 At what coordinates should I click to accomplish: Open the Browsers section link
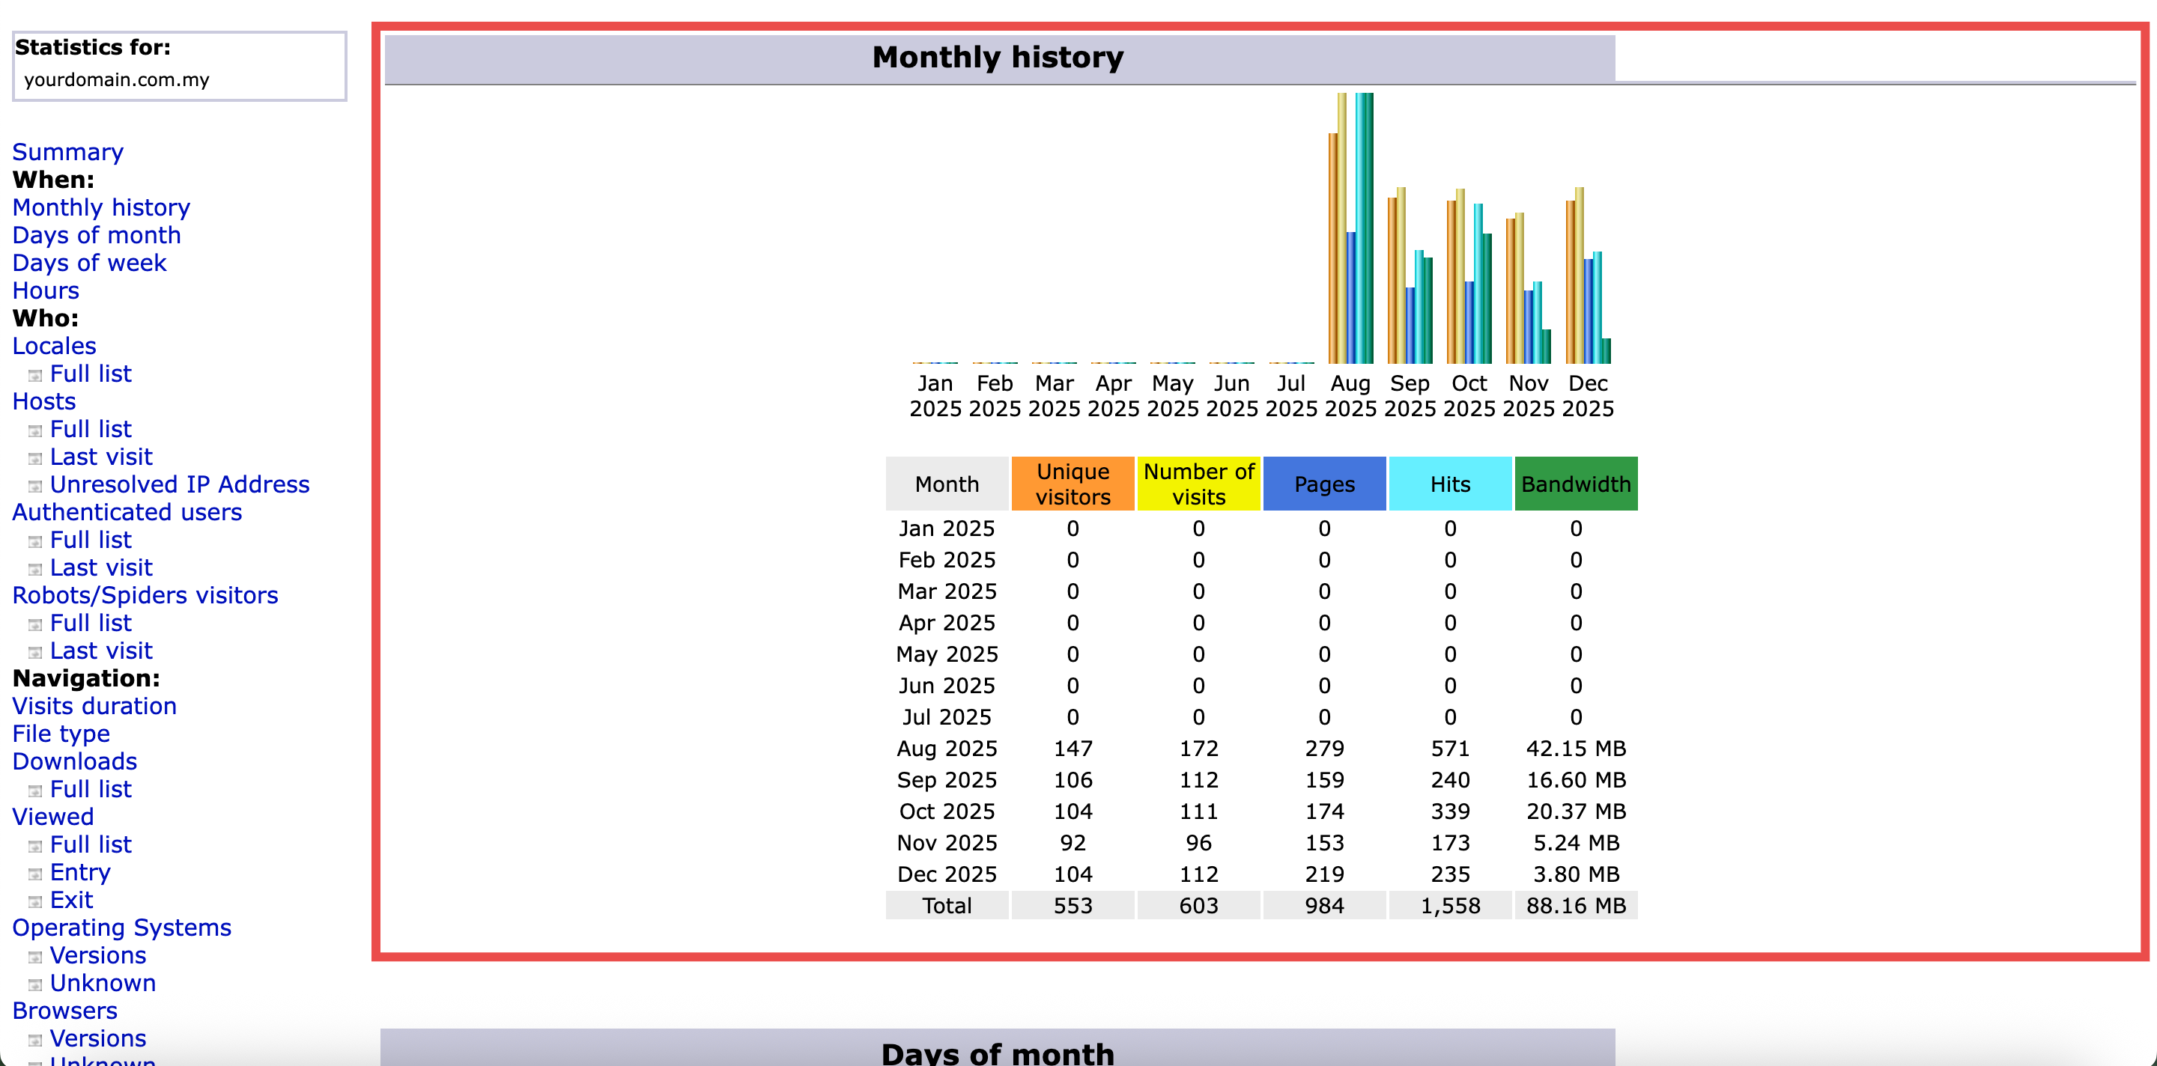coord(65,1010)
